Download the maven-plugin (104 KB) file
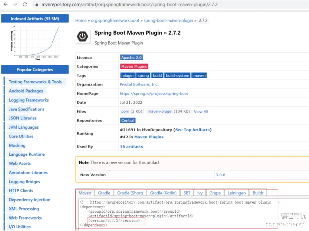 coord(169,111)
